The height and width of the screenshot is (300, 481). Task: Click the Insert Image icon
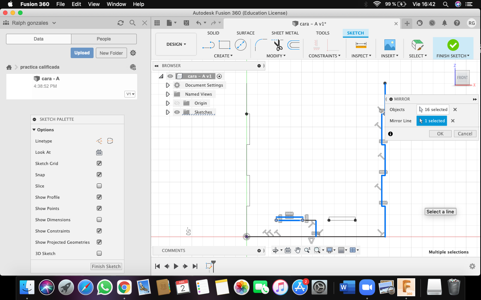click(x=390, y=45)
